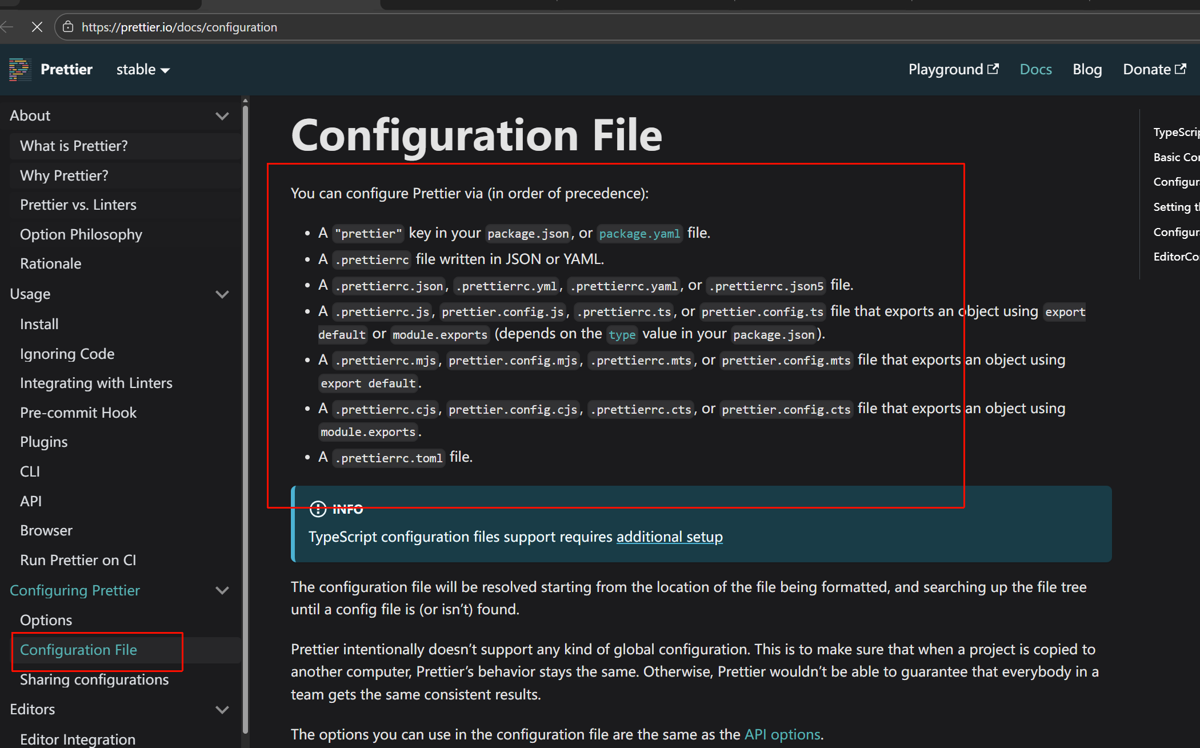The width and height of the screenshot is (1200, 748).
Task: Click the package.yaml link
Action: click(x=639, y=234)
